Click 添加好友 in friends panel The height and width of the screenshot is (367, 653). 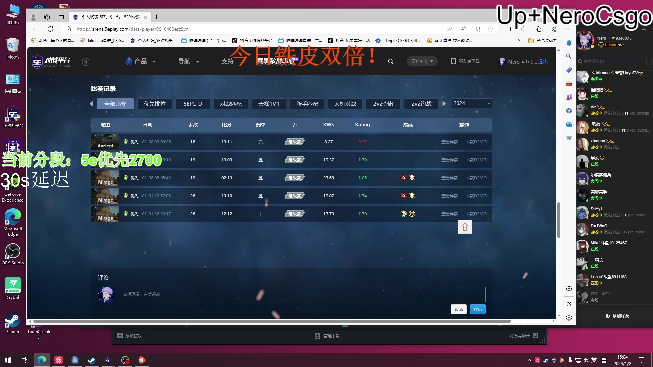click(617, 316)
